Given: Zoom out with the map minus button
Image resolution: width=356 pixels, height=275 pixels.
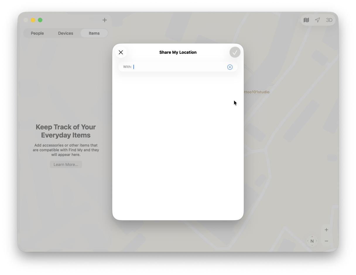Looking at the screenshot, I should click(326, 241).
